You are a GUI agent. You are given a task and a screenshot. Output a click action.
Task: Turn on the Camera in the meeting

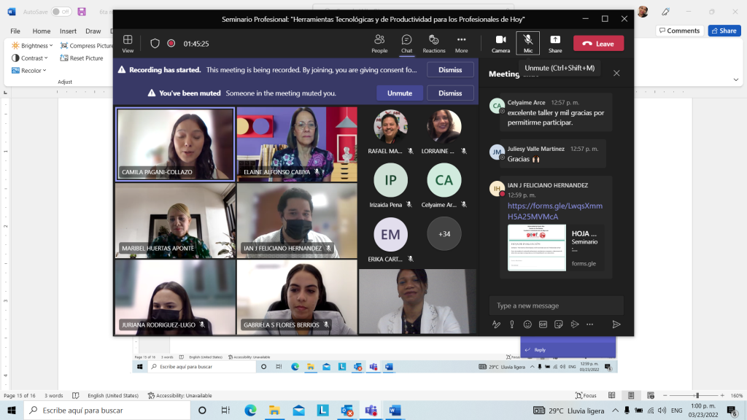click(x=500, y=43)
